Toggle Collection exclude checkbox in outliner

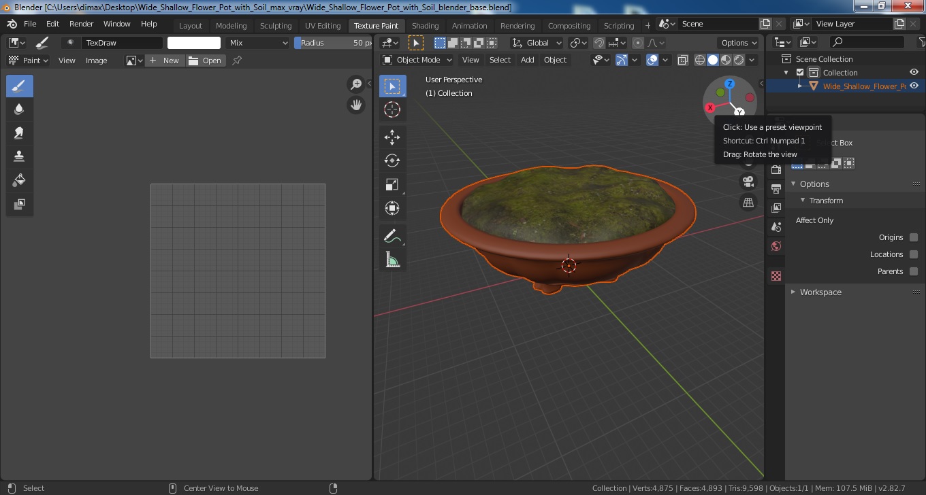(x=800, y=73)
